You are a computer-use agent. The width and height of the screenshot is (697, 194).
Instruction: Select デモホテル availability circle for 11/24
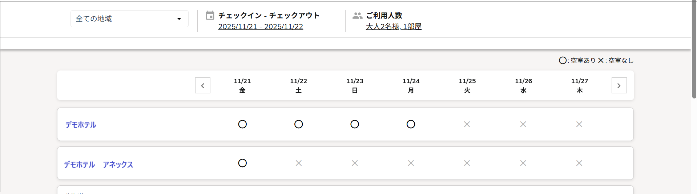click(411, 124)
